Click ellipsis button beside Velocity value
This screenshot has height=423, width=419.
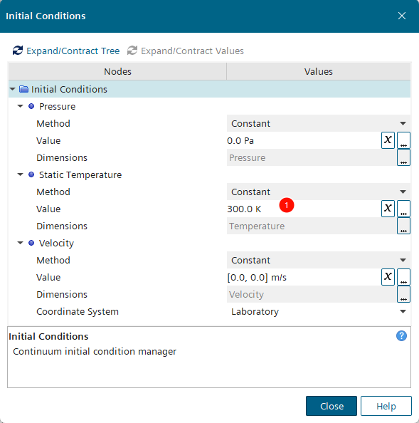click(403, 277)
